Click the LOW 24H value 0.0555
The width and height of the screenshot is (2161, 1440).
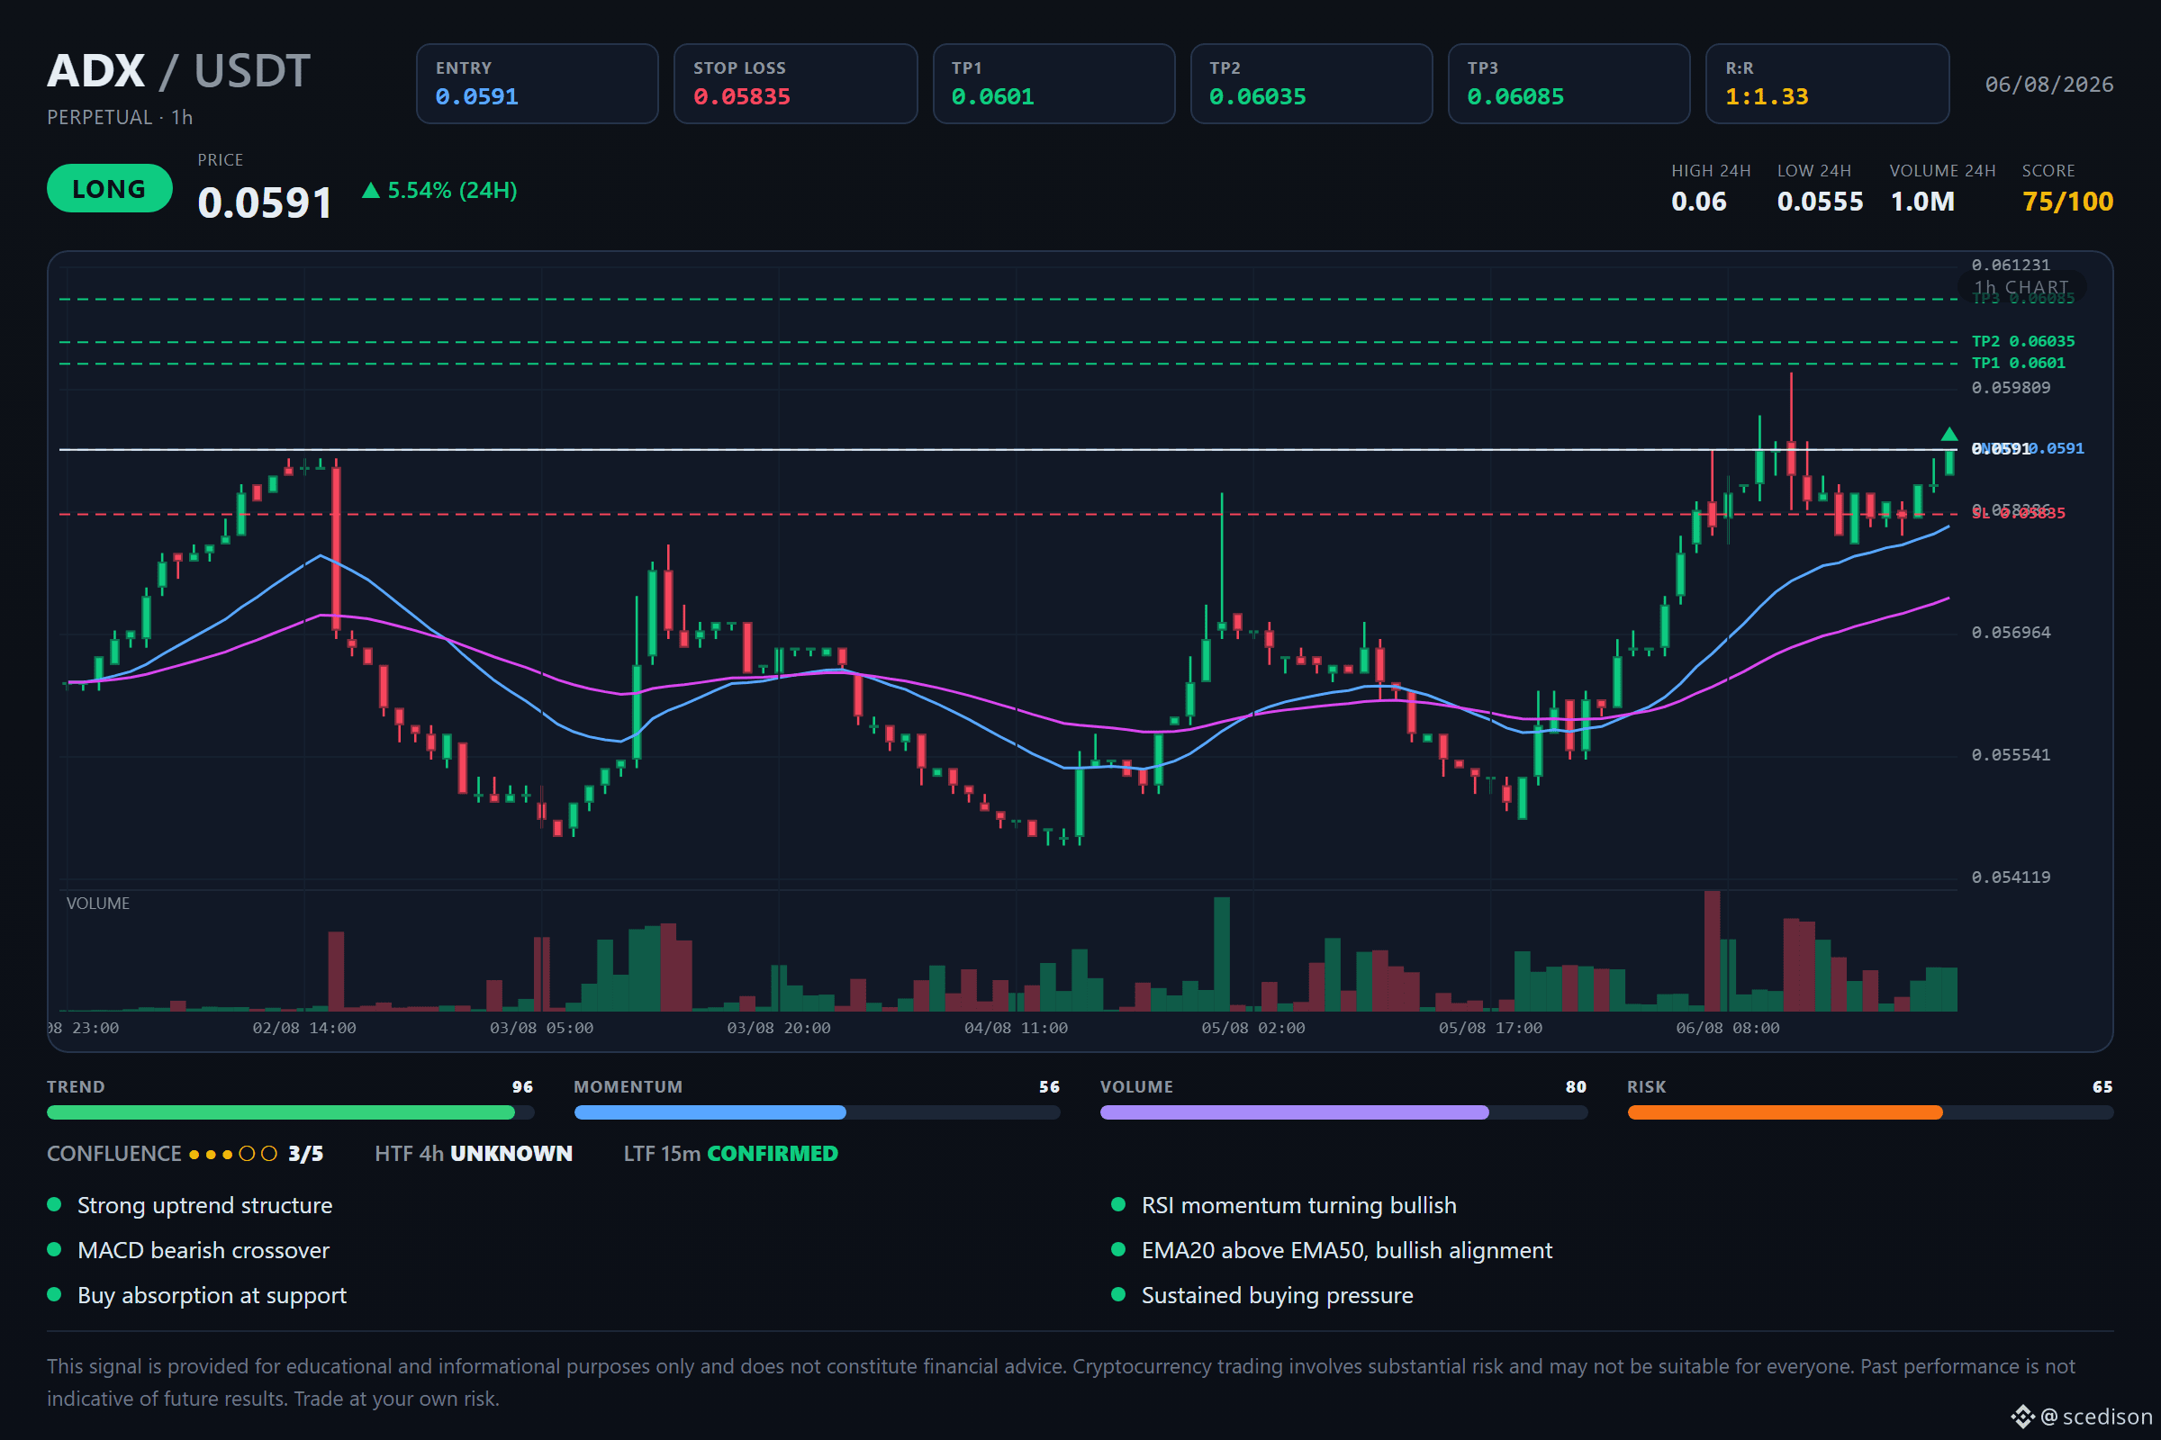coord(1820,201)
